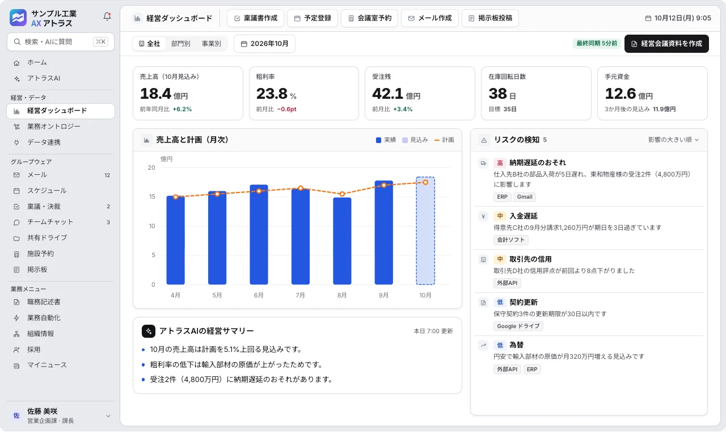Toggle 実績 legend series in chart
The height and width of the screenshot is (432, 726).
(x=386, y=140)
